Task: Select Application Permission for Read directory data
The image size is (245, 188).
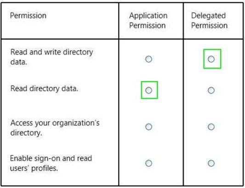Action: 148,91
